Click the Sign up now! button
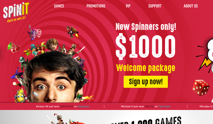The width and height of the screenshot is (213, 124). pos(146,82)
